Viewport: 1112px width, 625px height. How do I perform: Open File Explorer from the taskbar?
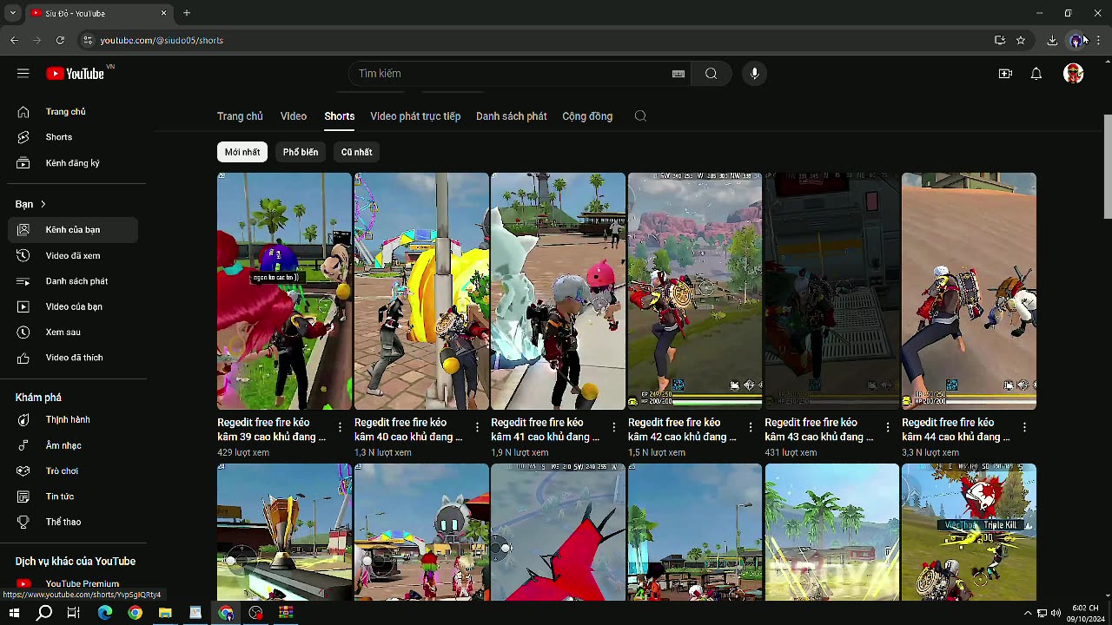(165, 613)
